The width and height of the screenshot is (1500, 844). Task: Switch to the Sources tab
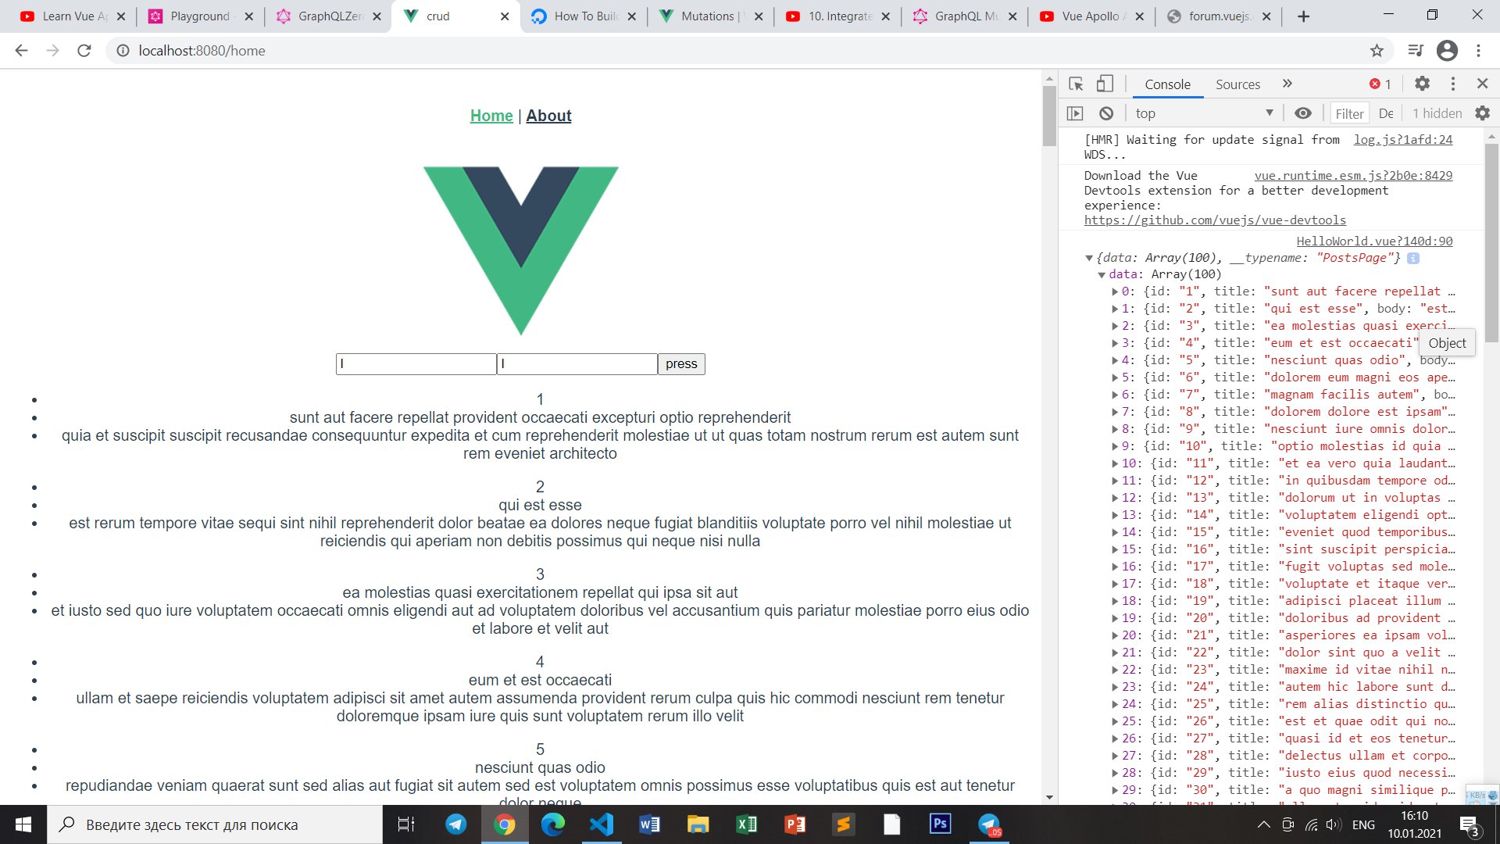point(1238,84)
